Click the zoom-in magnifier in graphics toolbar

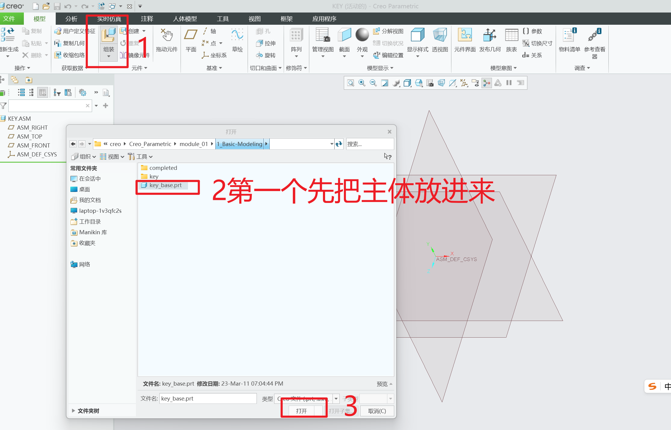pos(362,83)
